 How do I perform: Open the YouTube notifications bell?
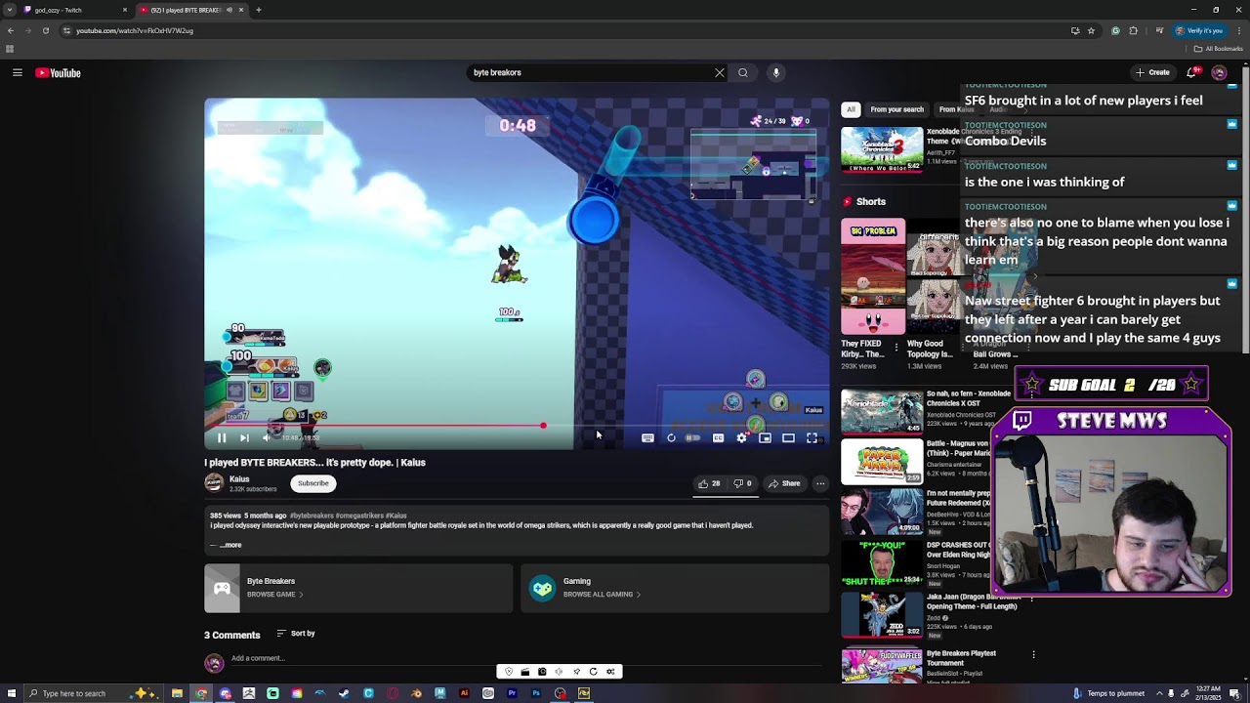pyautogui.click(x=1191, y=72)
